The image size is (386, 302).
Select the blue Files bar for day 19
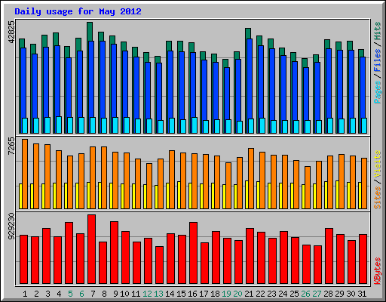click(x=227, y=93)
